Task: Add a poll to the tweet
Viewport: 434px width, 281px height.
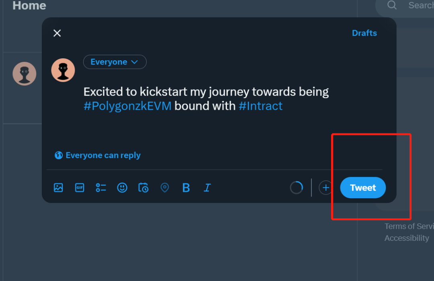Action: point(101,187)
